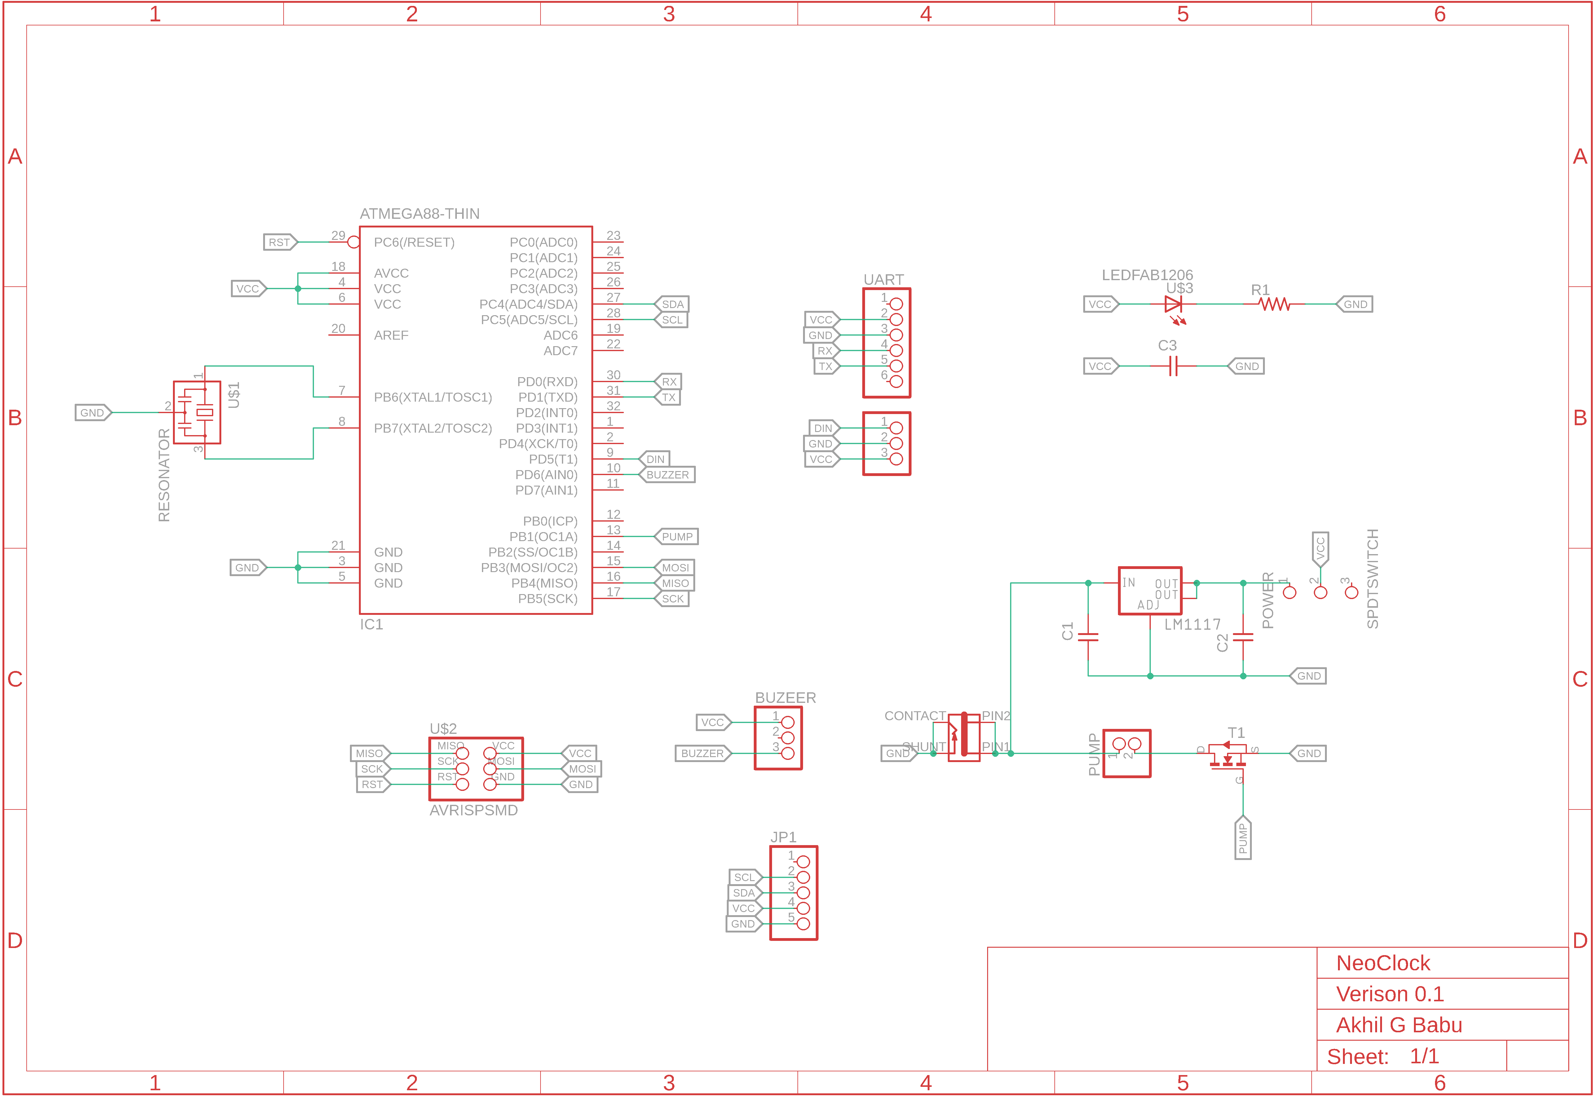Select the contact shunt jumper symbol
The height and width of the screenshot is (1098, 1594).
963,737
